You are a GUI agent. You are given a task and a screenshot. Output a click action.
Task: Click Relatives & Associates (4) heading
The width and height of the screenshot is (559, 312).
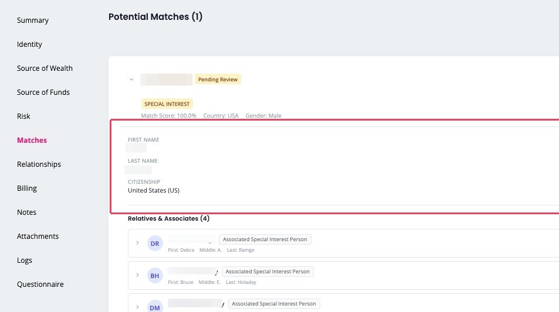[168, 218]
